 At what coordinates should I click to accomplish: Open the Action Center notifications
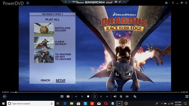click(x=185, y=103)
